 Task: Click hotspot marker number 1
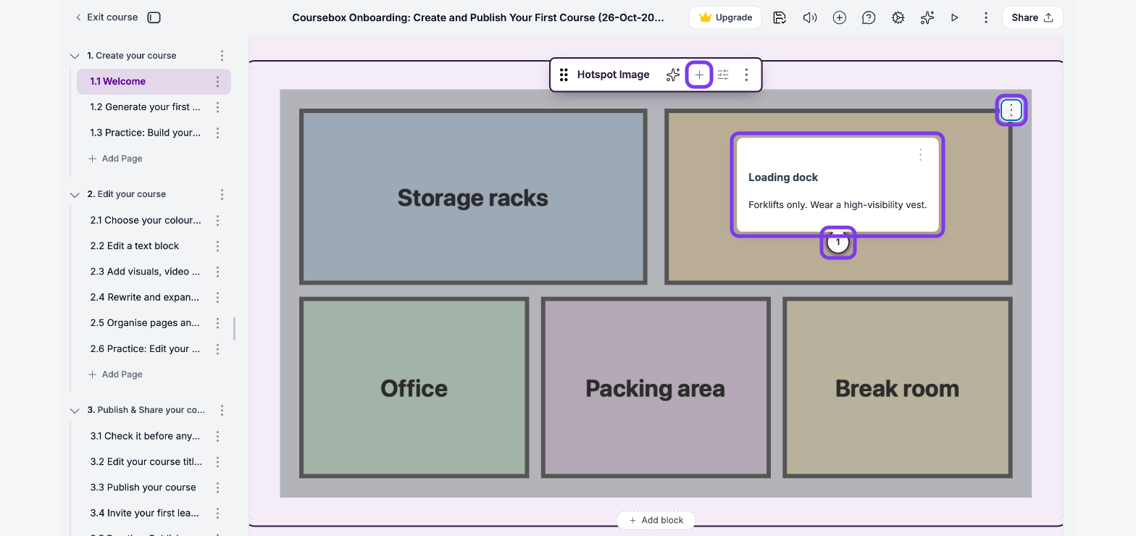[x=838, y=243]
